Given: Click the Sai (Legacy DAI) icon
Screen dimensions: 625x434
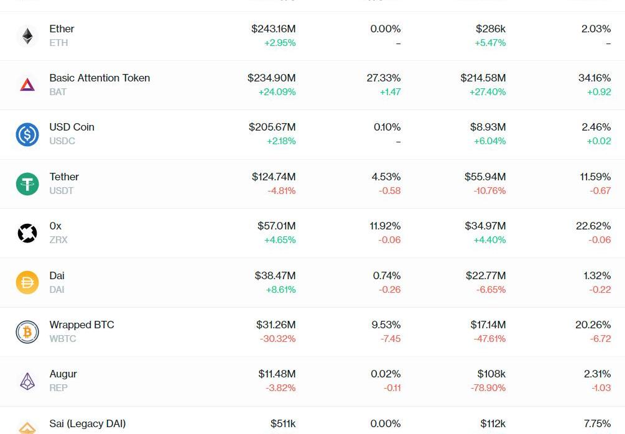Looking at the screenshot, I should (x=27, y=428).
